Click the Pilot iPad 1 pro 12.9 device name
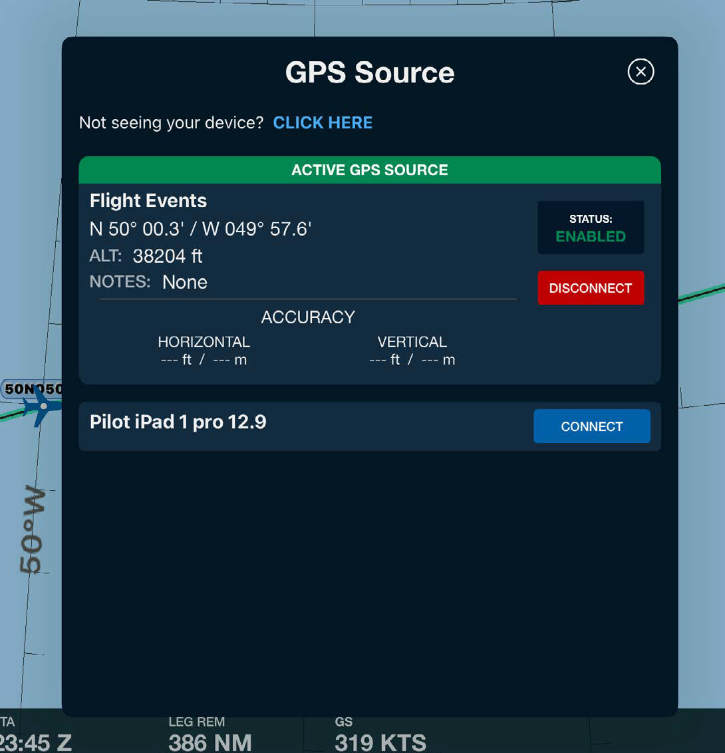 click(x=178, y=422)
